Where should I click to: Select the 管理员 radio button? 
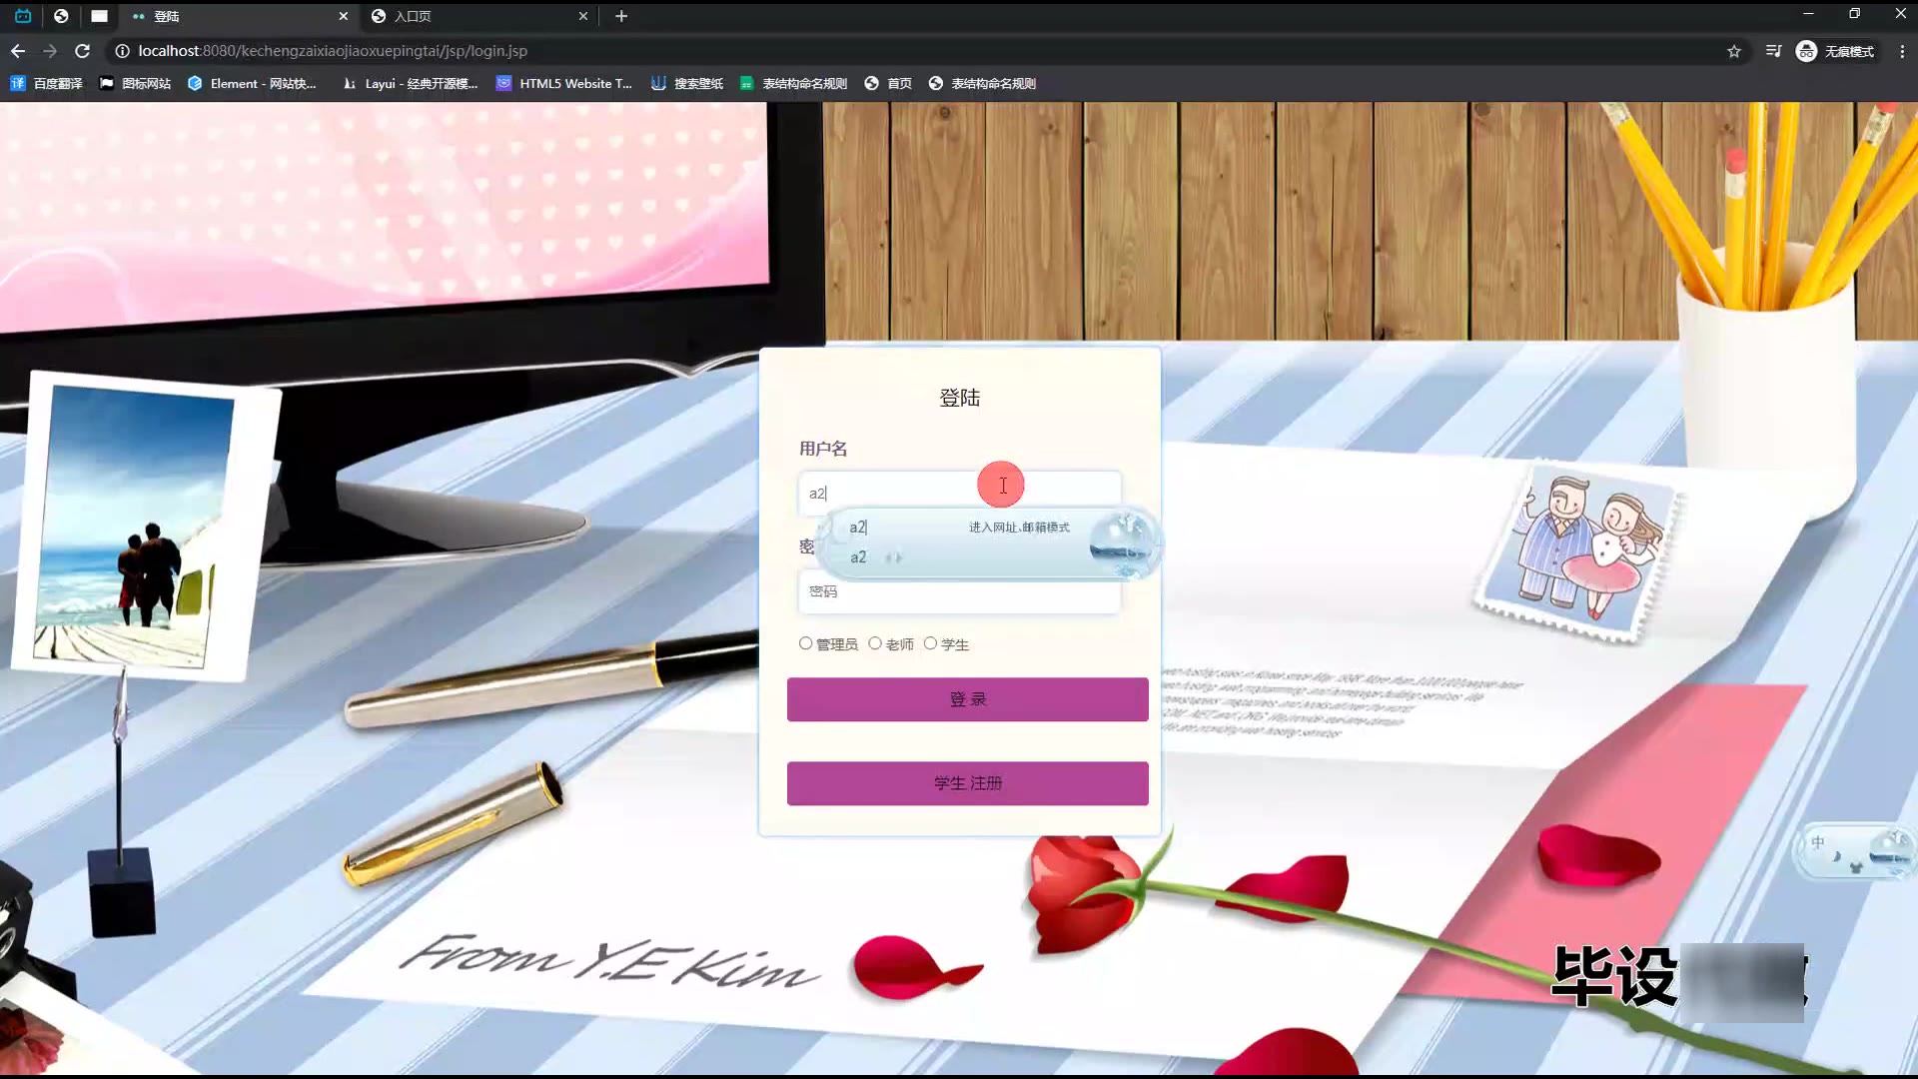(805, 643)
